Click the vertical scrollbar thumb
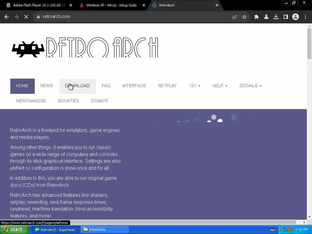Screen dimensions: 312x234 click(x=309, y=44)
